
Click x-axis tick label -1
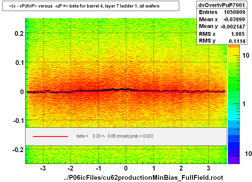[x=98, y=168]
